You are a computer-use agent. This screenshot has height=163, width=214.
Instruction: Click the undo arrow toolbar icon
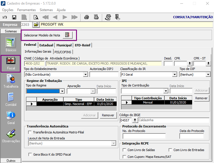5,17
